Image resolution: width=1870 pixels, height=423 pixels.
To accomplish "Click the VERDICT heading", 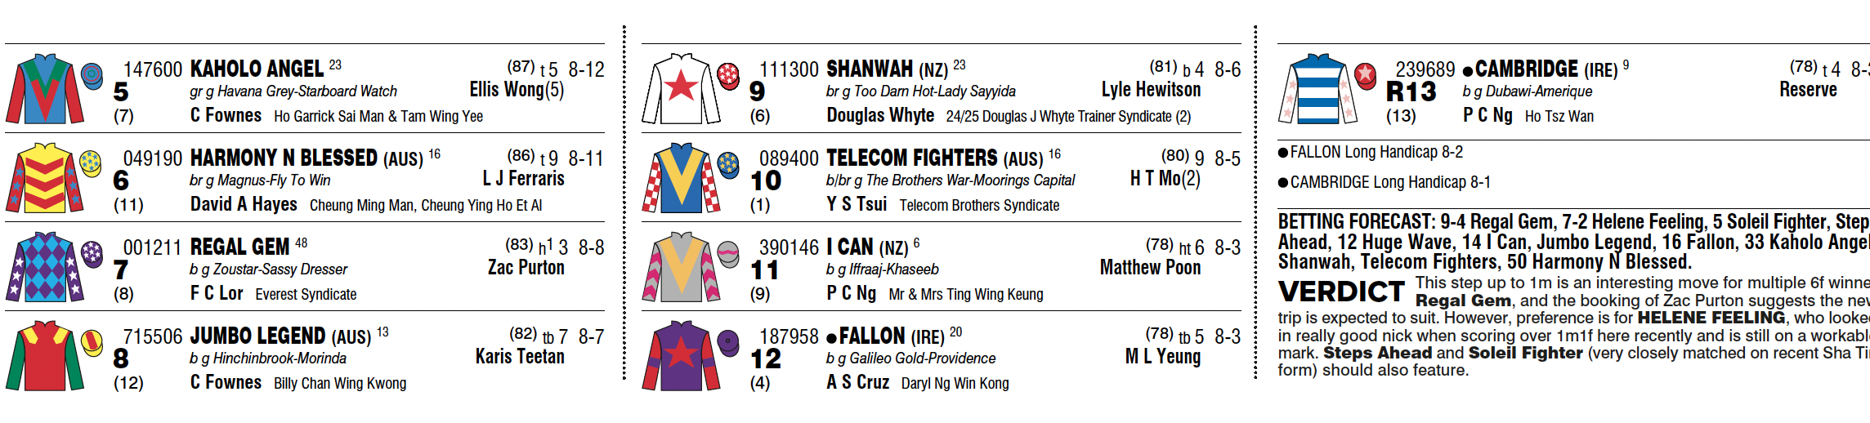I will pyautogui.click(x=1341, y=292).
